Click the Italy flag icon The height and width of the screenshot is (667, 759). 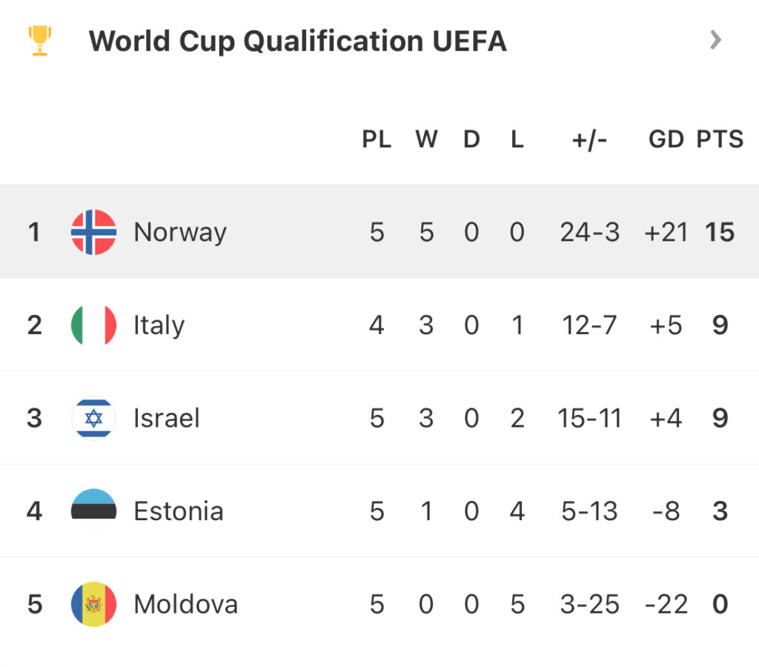coord(93,325)
